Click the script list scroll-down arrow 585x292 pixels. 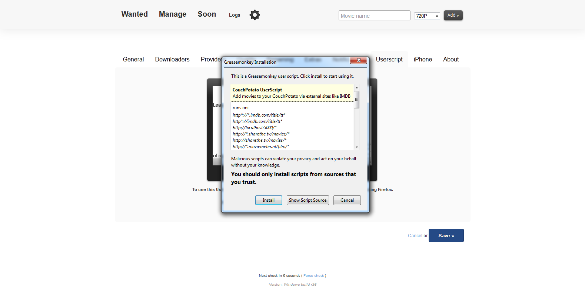357,147
